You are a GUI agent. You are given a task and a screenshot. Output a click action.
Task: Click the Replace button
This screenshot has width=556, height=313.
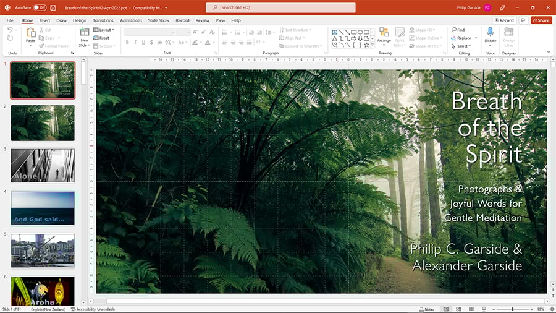coord(461,38)
